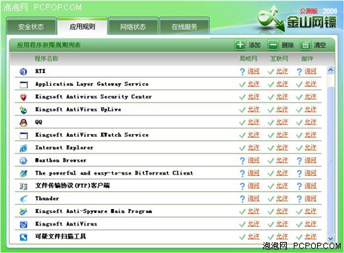Select the 可疑文件扫描工具 row text
Image resolution: width=344 pixels, height=253 pixels.
click(61, 236)
